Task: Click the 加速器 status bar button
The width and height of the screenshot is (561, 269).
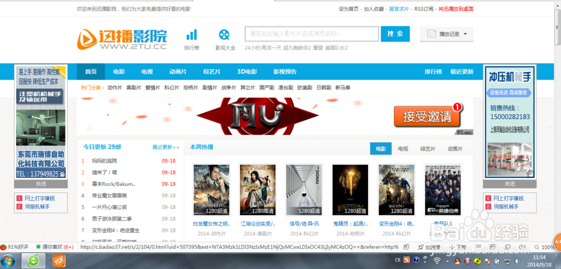Action: 429,247
